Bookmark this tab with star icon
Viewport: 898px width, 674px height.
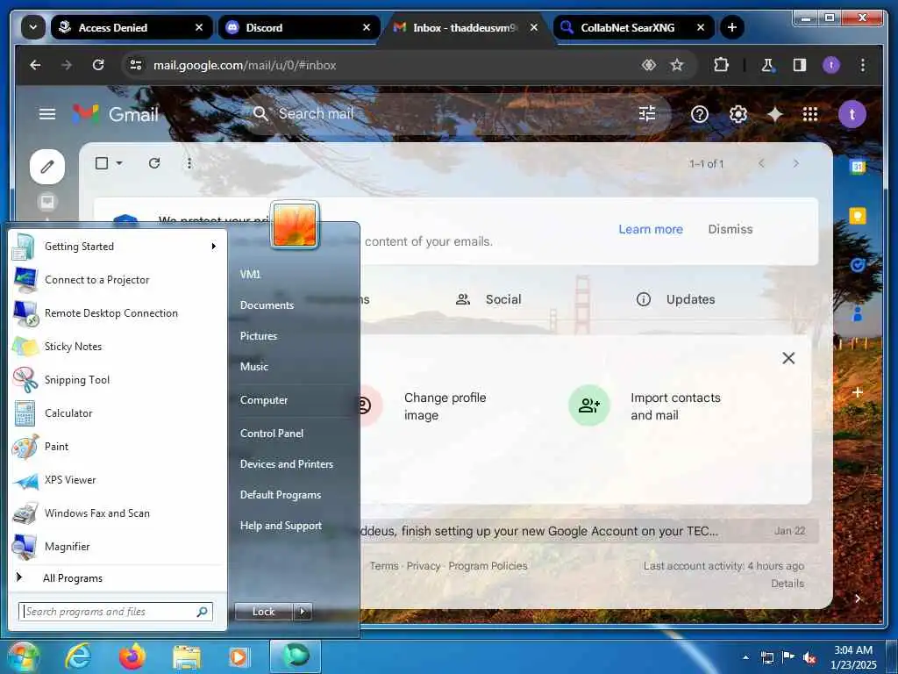677,65
